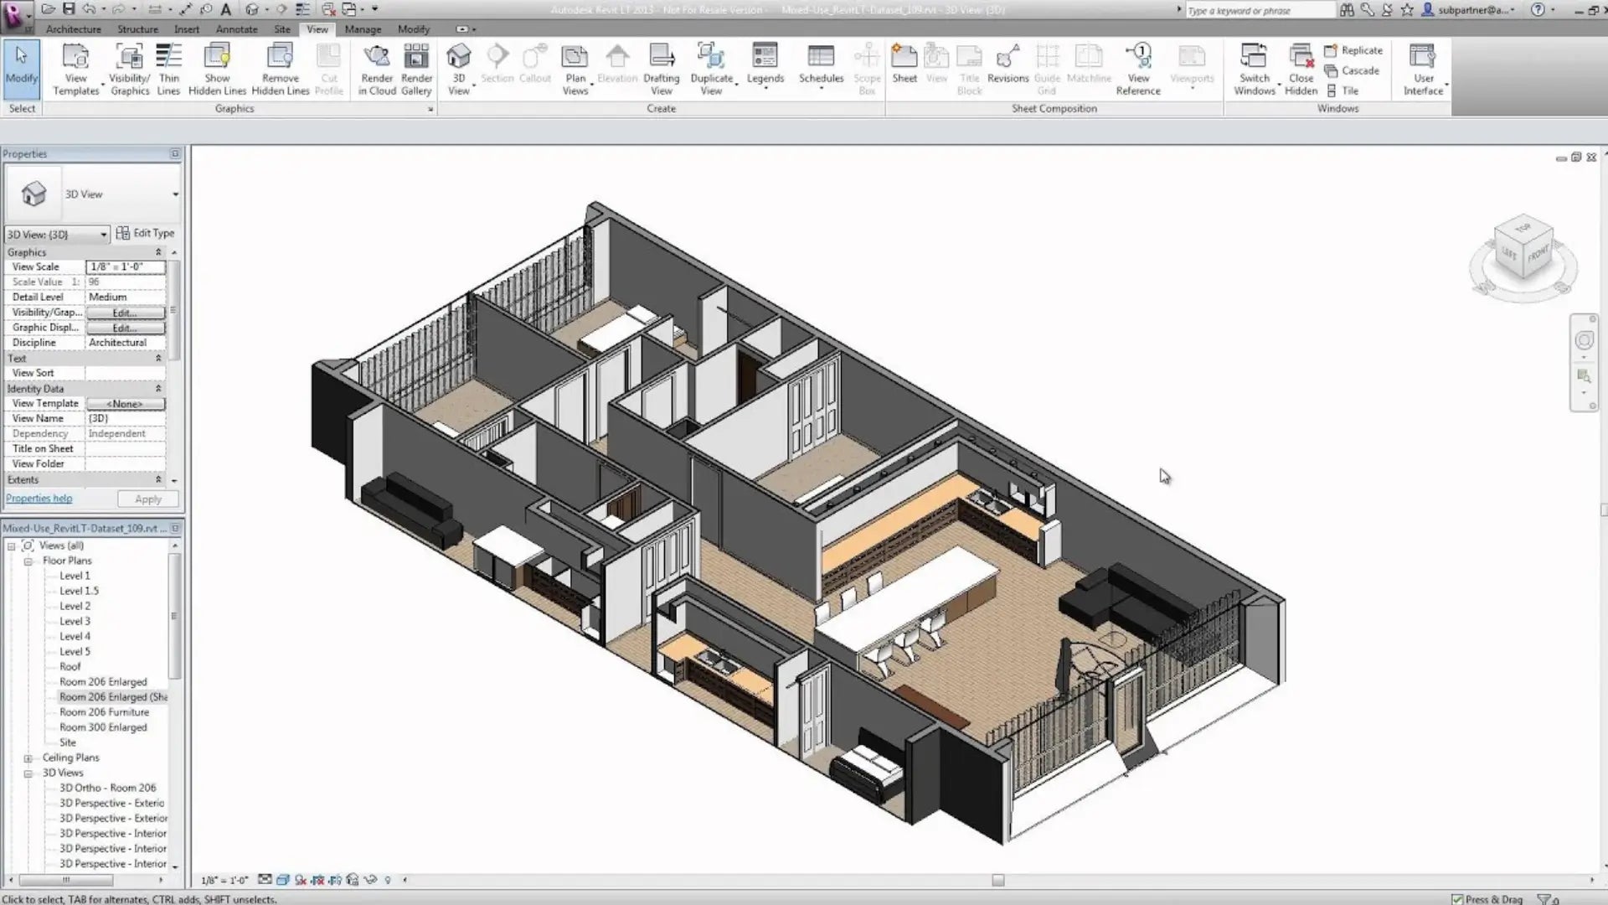Image resolution: width=1608 pixels, height=905 pixels.
Task: Click the Visibility/Graphics Edit button
Action: coord(125,313)
